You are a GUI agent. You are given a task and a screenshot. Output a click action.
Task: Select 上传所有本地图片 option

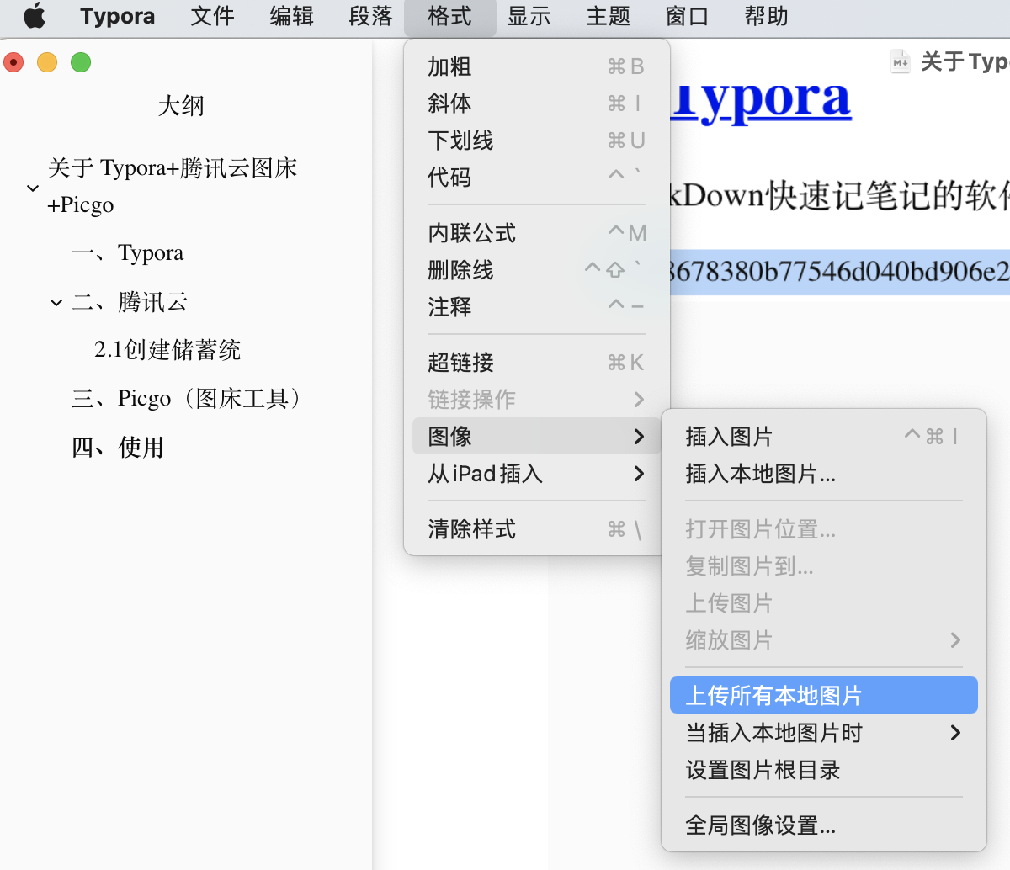[823, 696]
